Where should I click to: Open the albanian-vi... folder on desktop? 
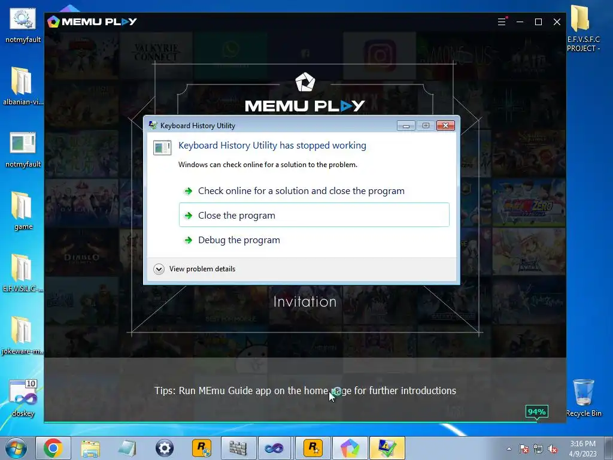point(23,86)
